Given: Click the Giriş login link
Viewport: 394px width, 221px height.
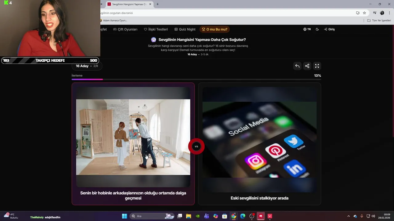Looking at the screenshot, I should point(329,29).
